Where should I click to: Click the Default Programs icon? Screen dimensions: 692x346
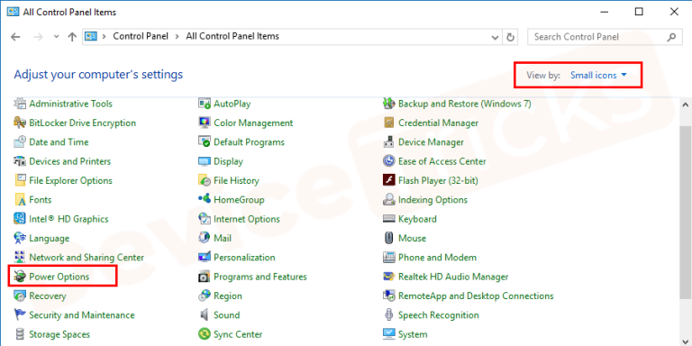(205, 142)
